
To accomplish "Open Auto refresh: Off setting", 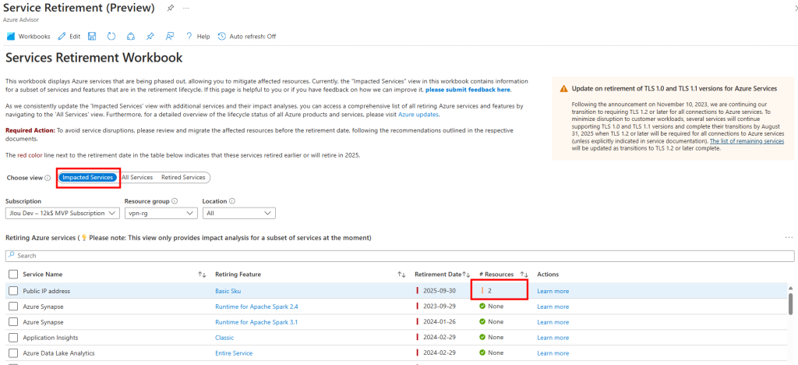I will click(x=247, y=37).
